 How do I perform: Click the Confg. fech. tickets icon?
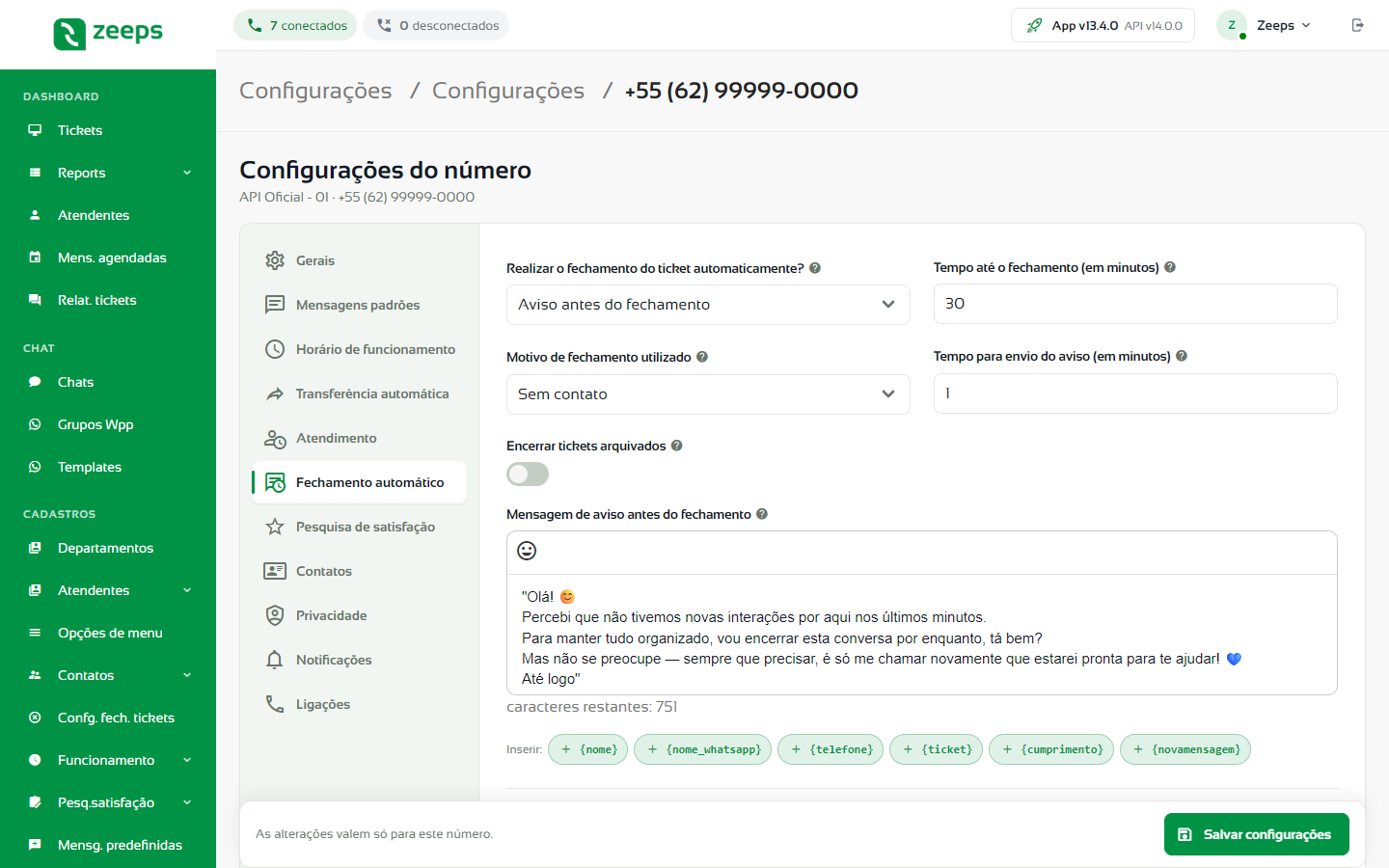click(x=35, y=718)
